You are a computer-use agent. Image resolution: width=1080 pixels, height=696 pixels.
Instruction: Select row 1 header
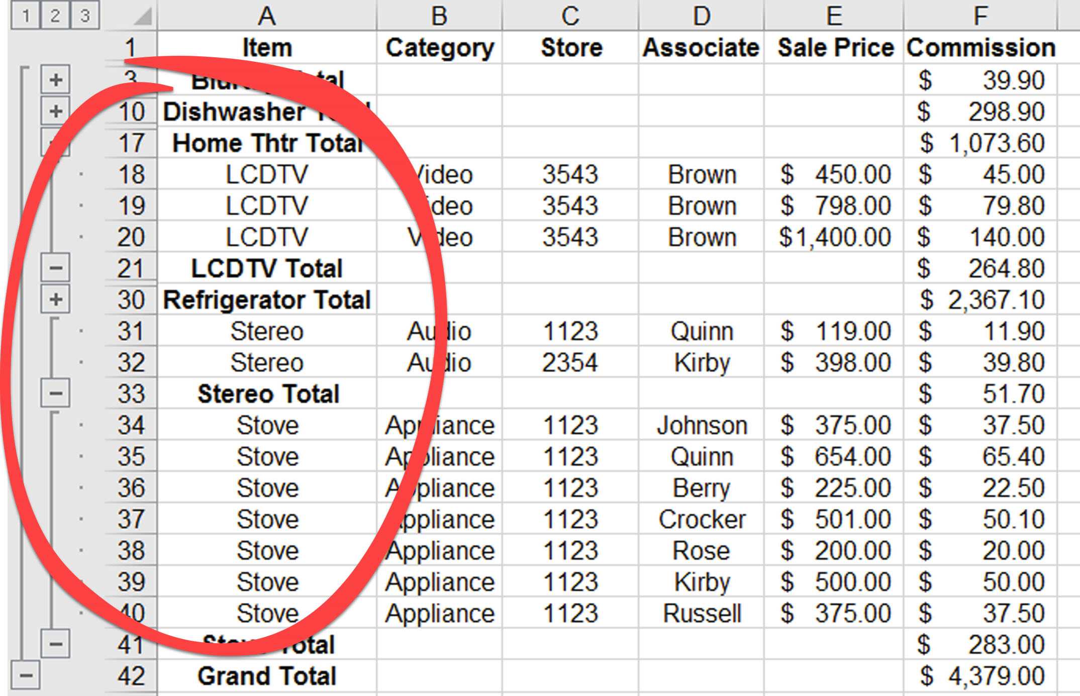(131, 48)
